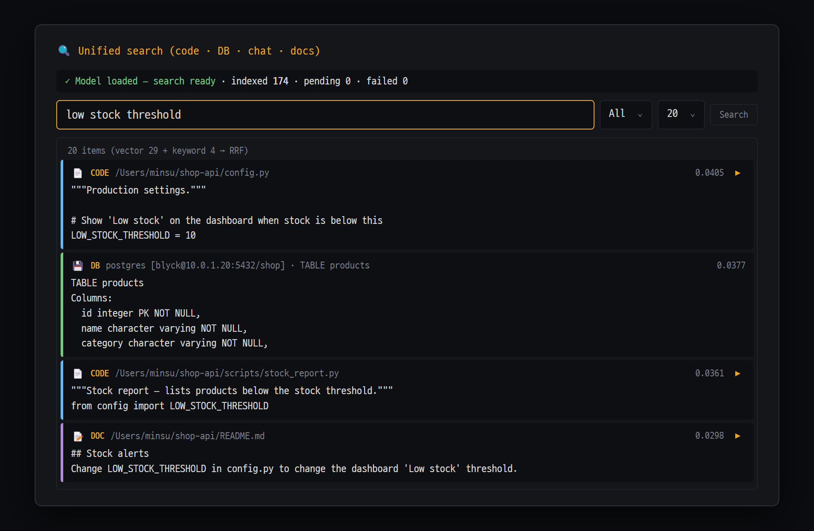
Task: Expand the README.md result with its arrow
Action: [x=738, y=436]
